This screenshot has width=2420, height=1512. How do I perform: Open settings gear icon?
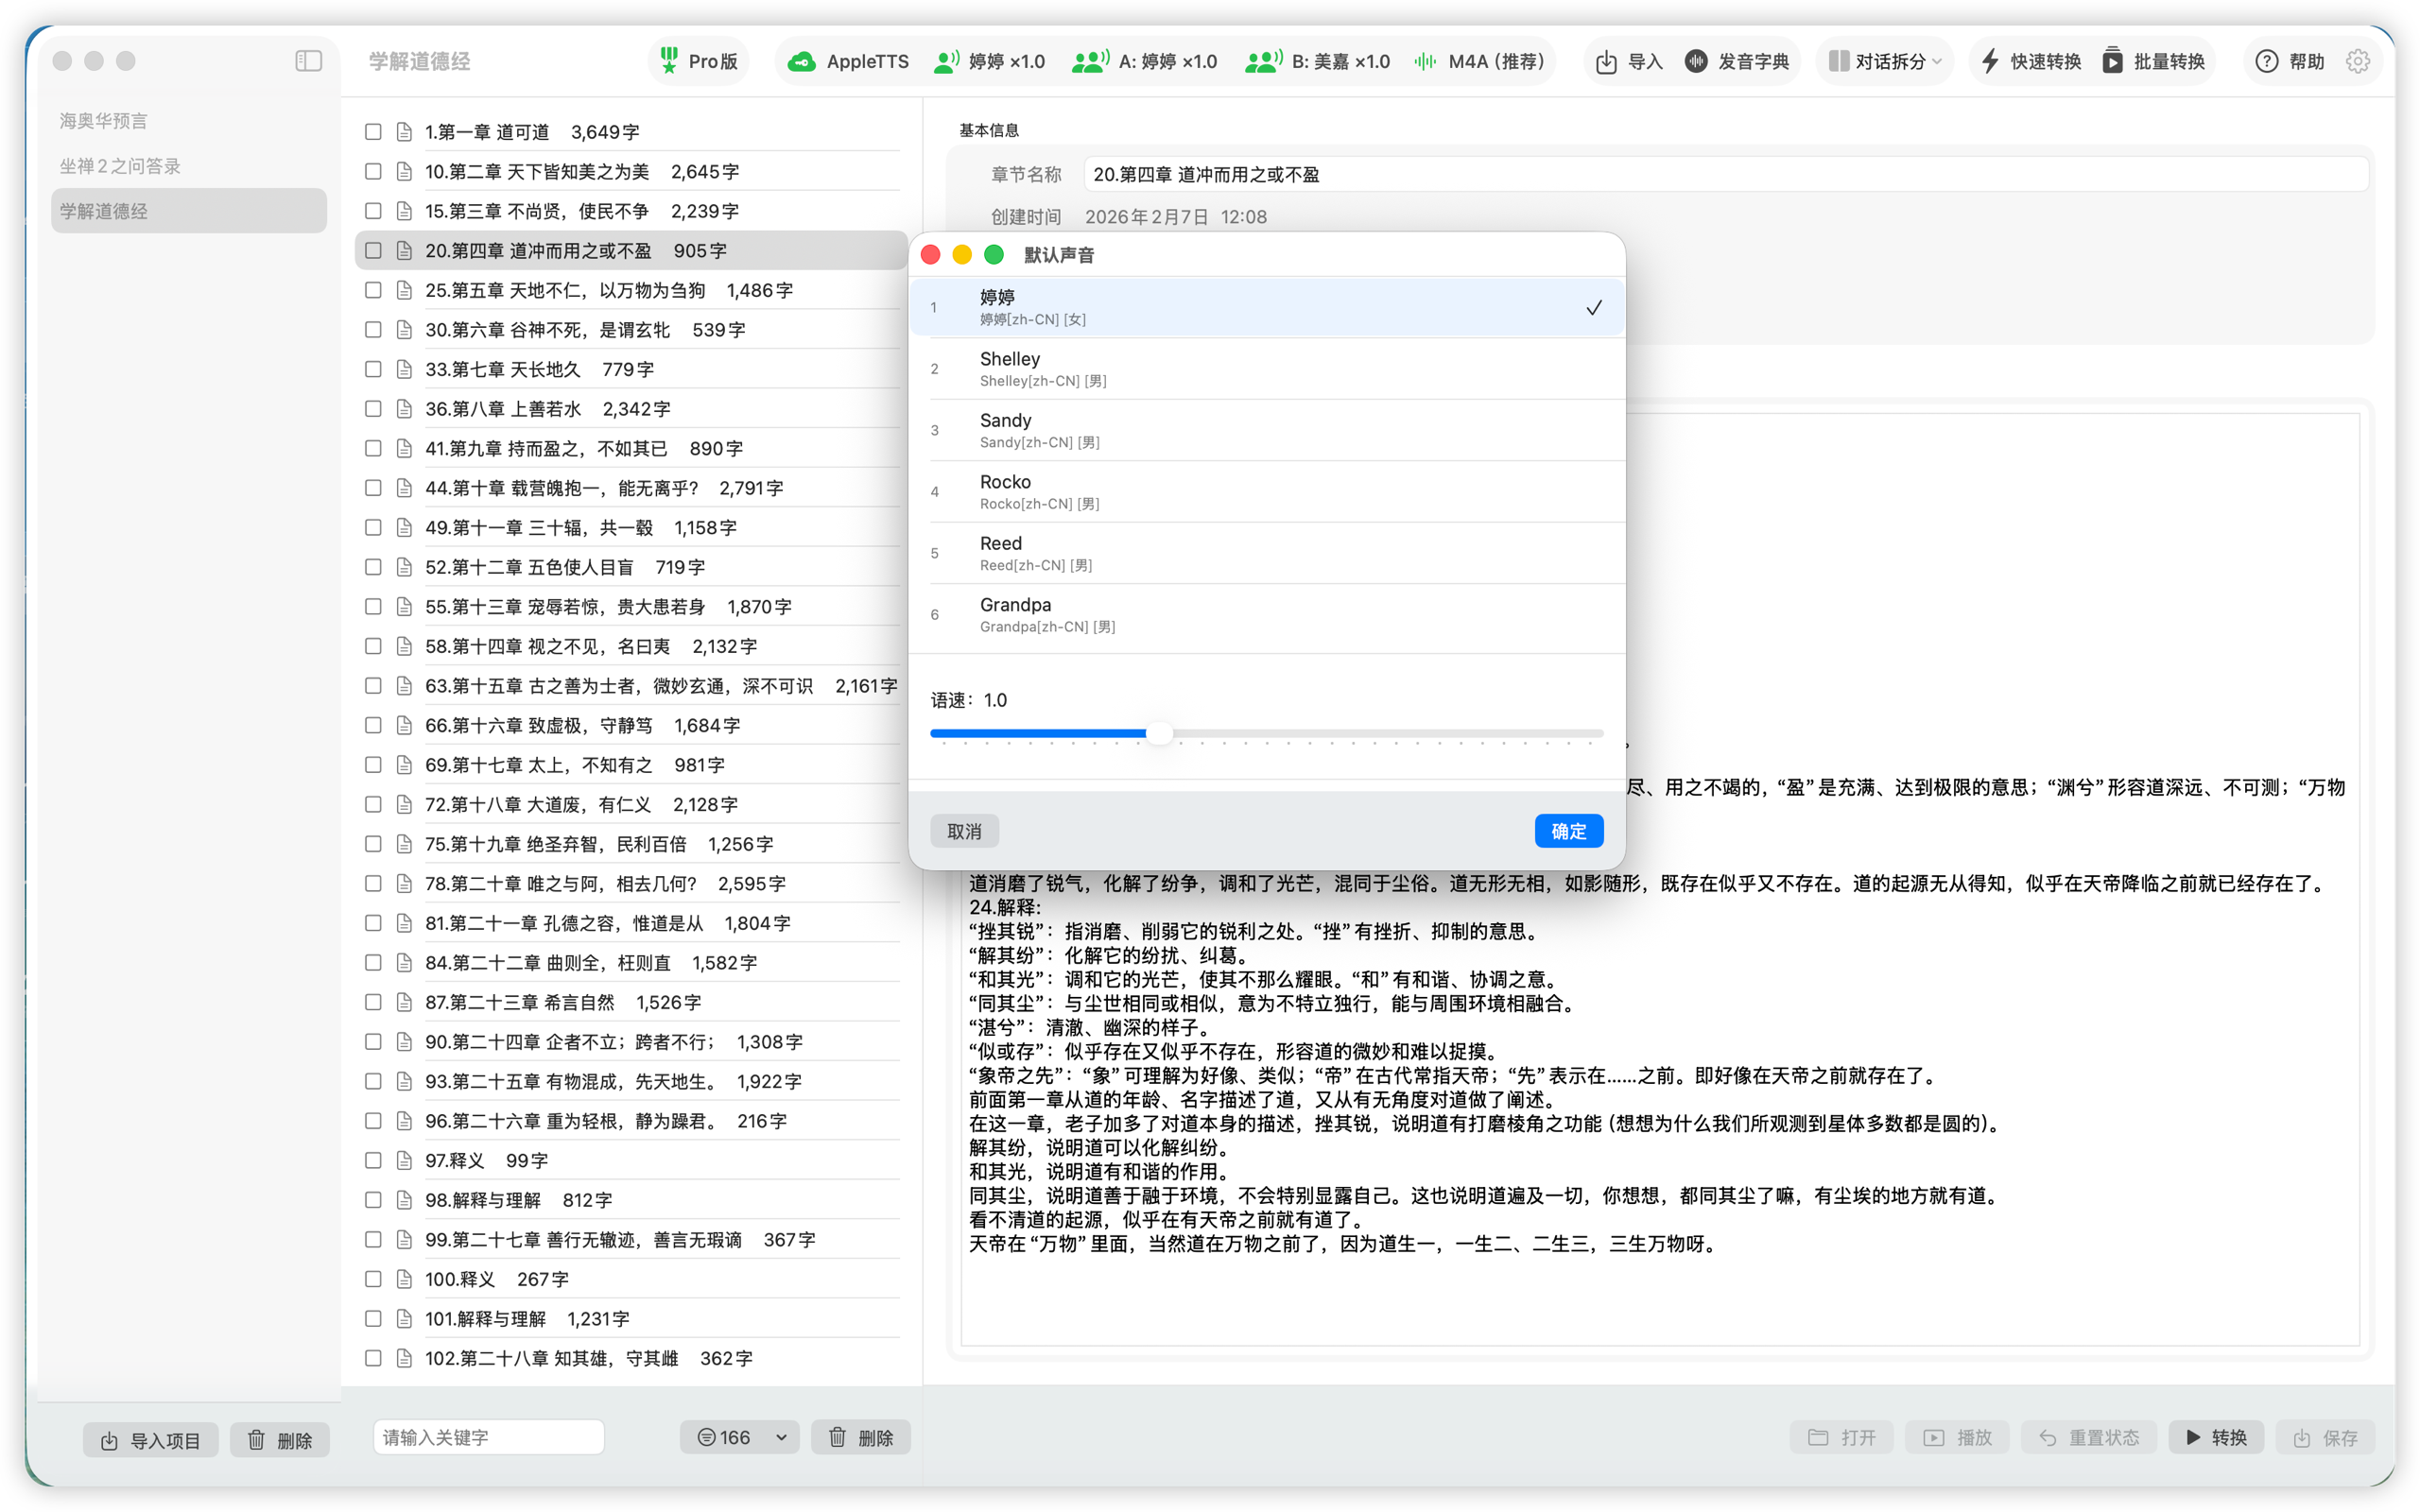coord(2358,61)
